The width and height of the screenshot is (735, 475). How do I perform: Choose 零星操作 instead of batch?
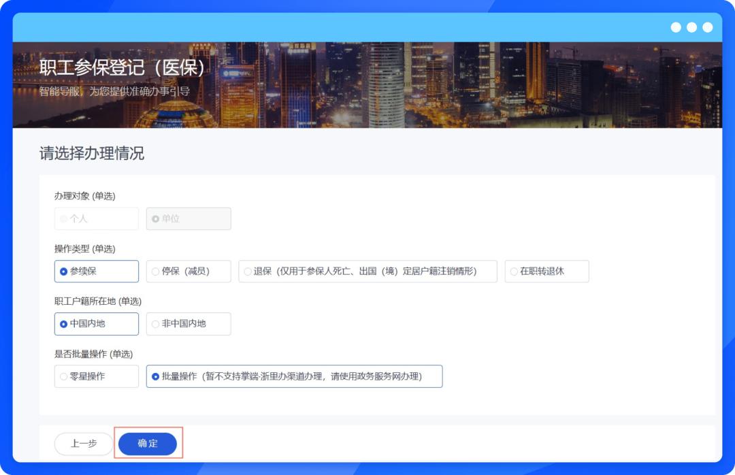pos(96,376)
